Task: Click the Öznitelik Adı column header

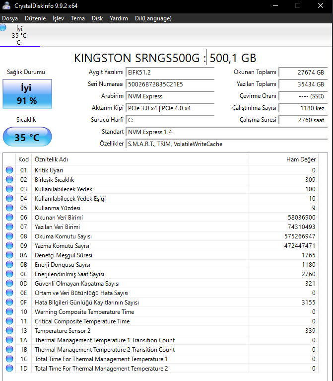Action: pos(140,159)
